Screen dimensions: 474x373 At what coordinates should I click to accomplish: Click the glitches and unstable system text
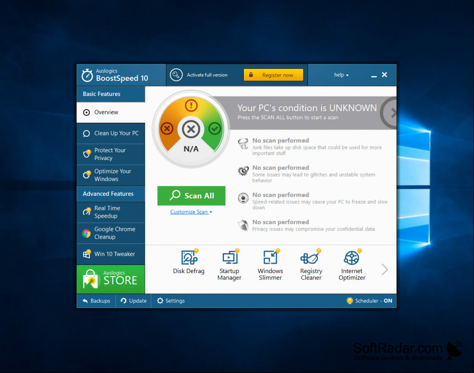313,178
